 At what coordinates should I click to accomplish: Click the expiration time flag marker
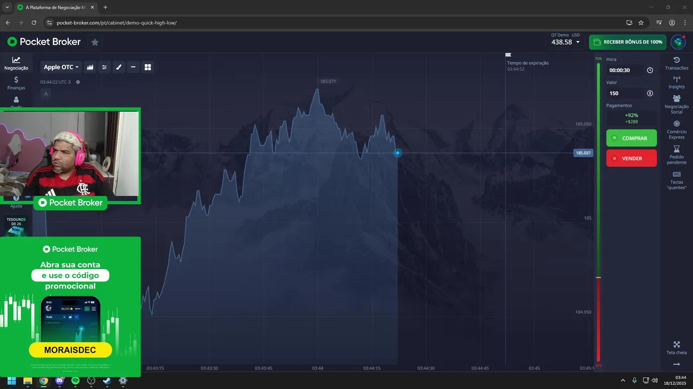[508, 55]
